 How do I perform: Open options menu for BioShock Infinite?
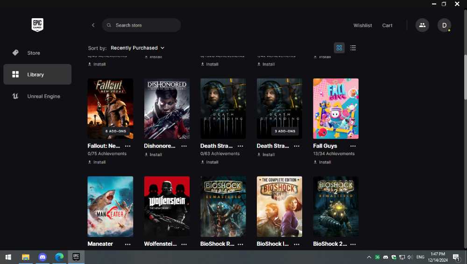(297, 244)
